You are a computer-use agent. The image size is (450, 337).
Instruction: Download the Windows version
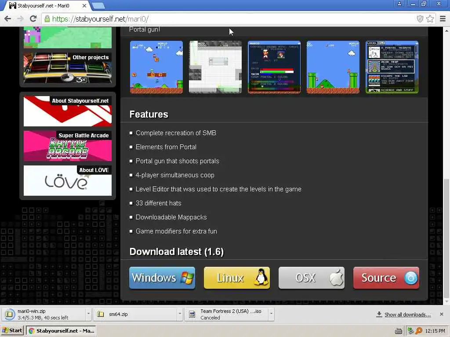[162, 278]
